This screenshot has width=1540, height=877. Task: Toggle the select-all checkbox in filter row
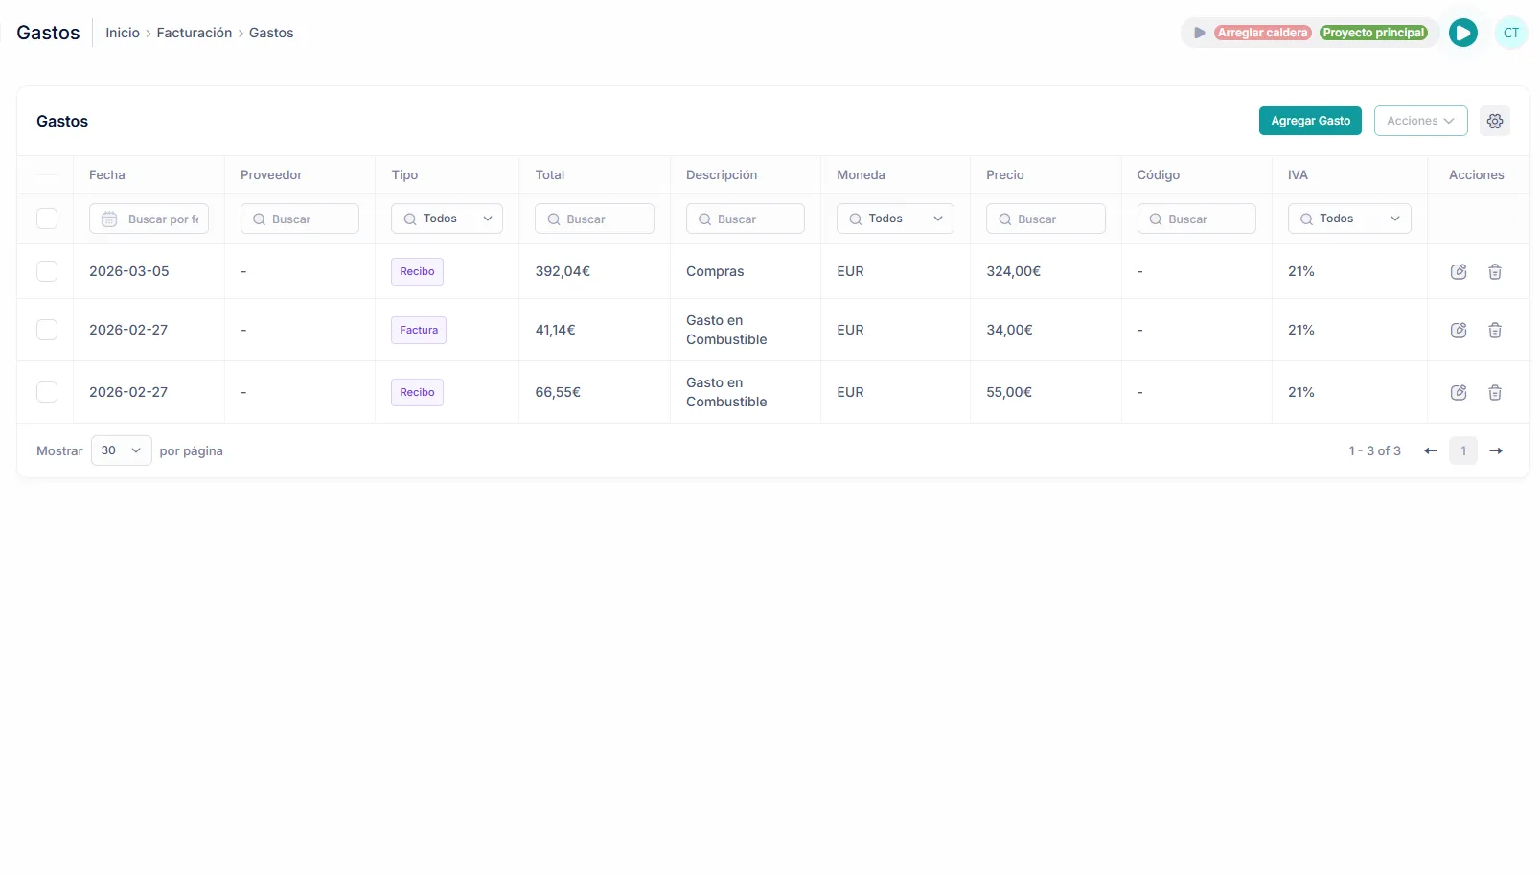coord(47,219)
